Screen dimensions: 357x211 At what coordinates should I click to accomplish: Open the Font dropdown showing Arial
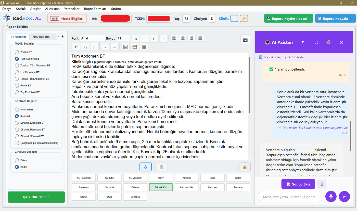pyautogui.click(x=93, y=38)
